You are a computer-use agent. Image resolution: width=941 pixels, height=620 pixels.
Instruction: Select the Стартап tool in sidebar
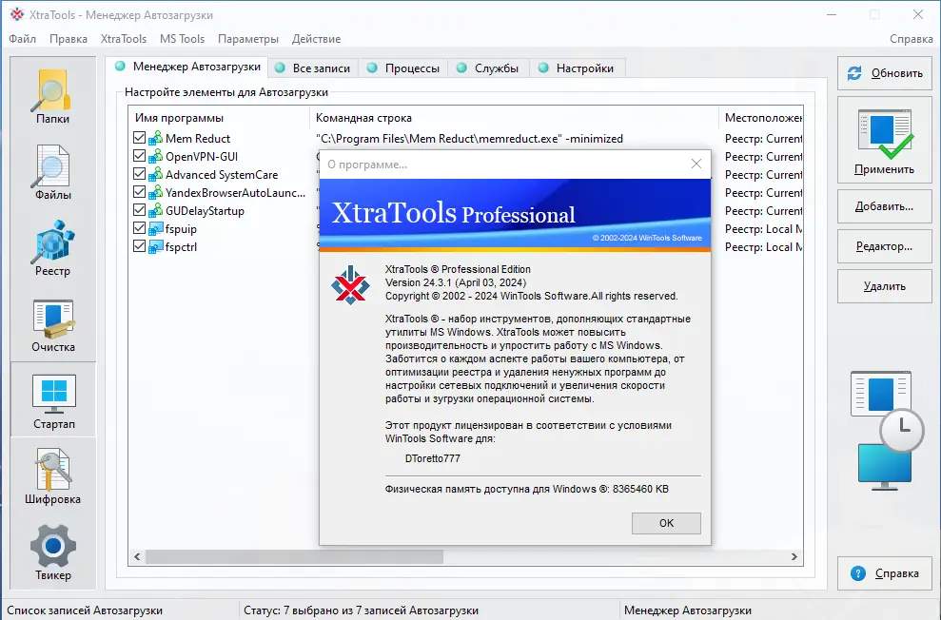pyautogui.click(x=53, y=400)
